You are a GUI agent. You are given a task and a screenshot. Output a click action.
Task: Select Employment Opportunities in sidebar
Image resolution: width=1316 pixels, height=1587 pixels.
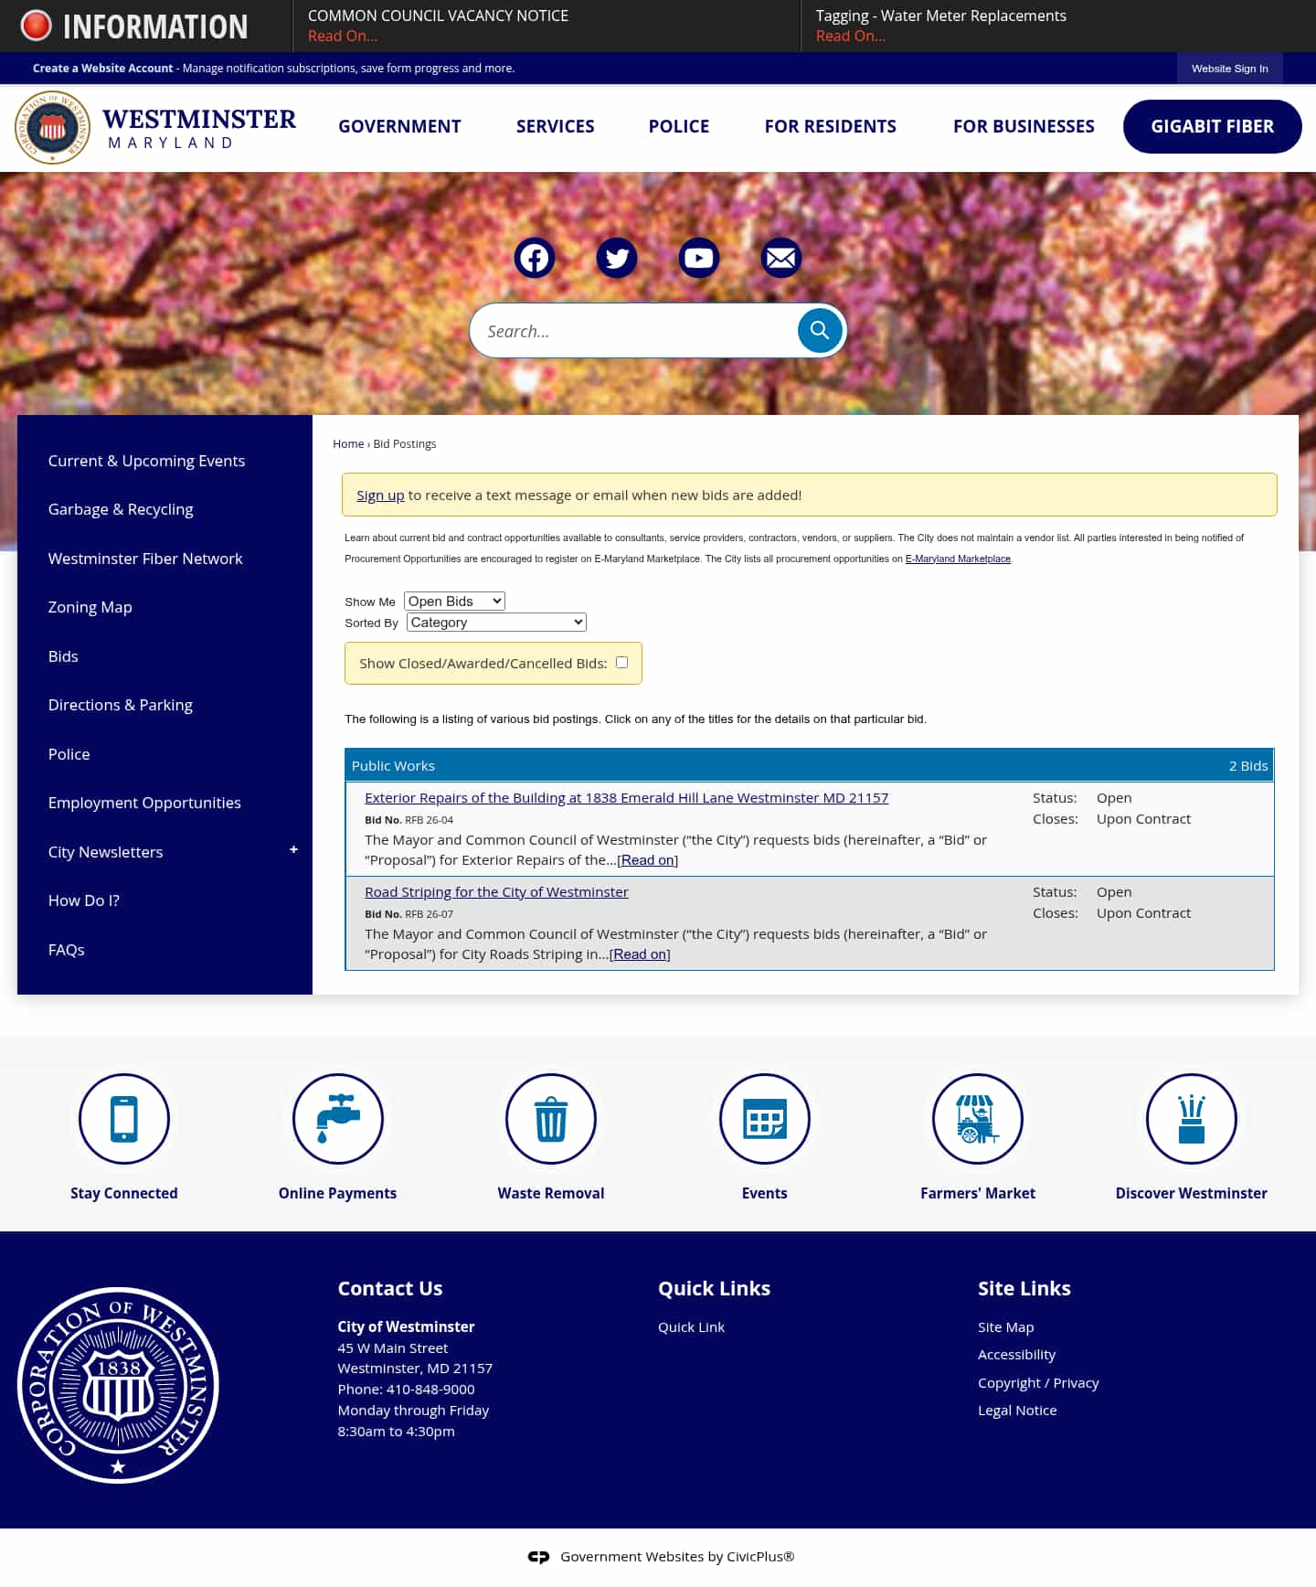click(144, 803)
